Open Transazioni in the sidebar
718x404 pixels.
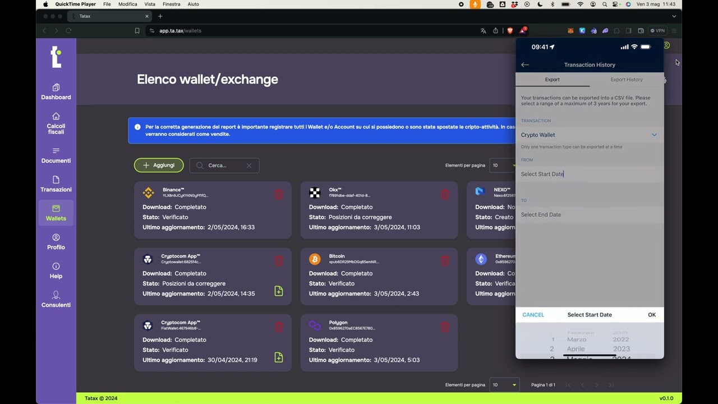(56, 184)
